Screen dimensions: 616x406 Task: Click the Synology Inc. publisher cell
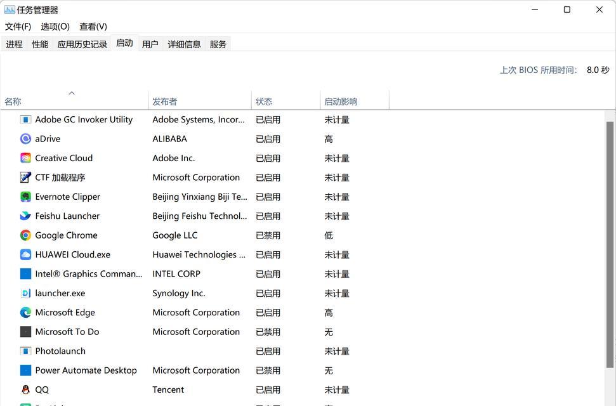pyautogui.click(x=179, y=293)
